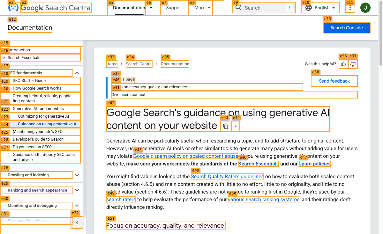Image resolution: width=383 pixels, height=234 pixels.
Task: Open the Support tab
Action: point(175,8)
